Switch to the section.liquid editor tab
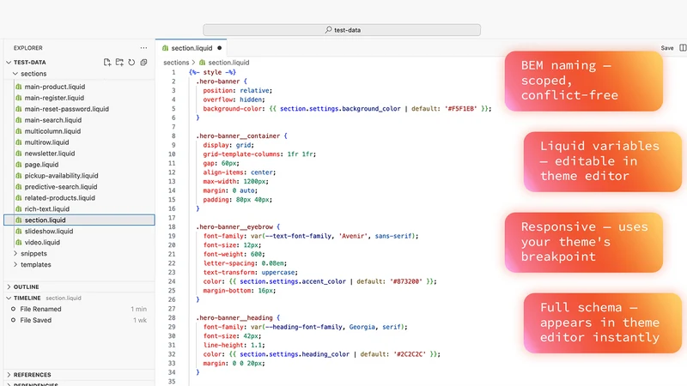 pyautogui.click(x=192, y=48)
